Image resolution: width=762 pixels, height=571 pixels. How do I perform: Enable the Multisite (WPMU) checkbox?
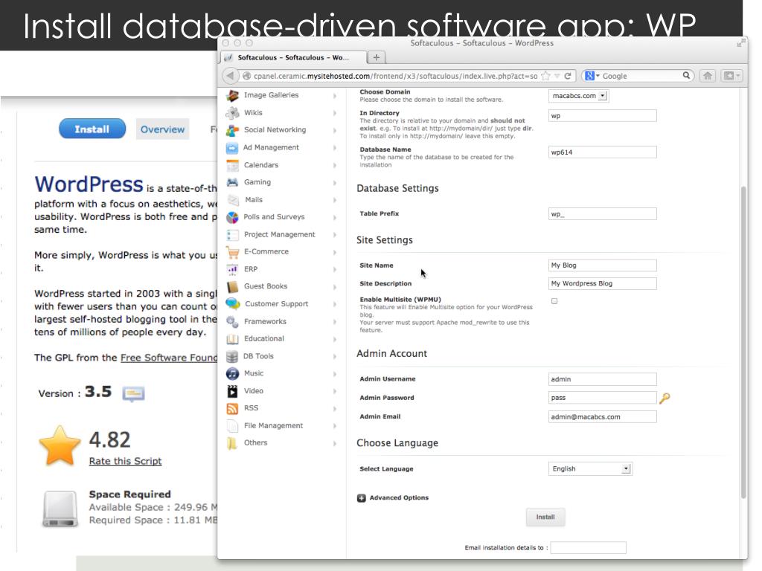coord(554,301)
